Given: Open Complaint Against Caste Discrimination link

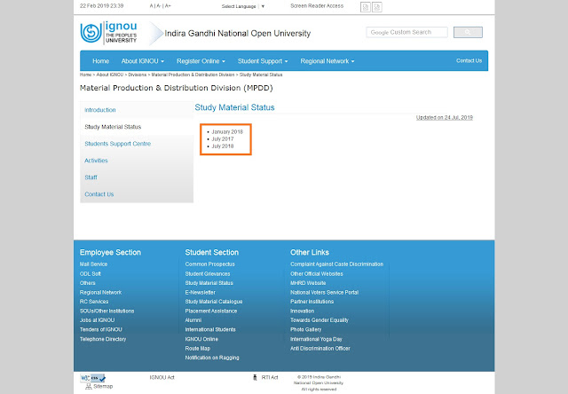Looking at the screenshot, I should [x=337, y=264].
